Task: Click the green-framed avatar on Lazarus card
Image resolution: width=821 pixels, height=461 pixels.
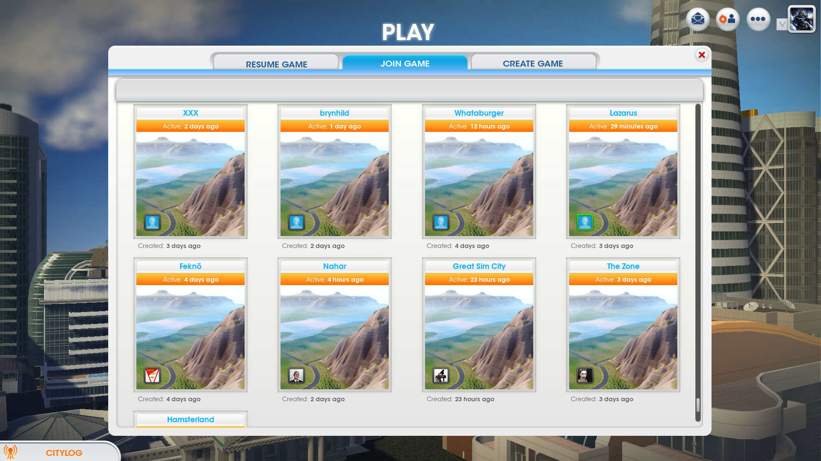Action: coord(585,222)
